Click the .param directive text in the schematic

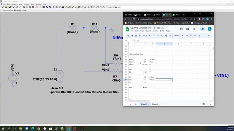84,92
